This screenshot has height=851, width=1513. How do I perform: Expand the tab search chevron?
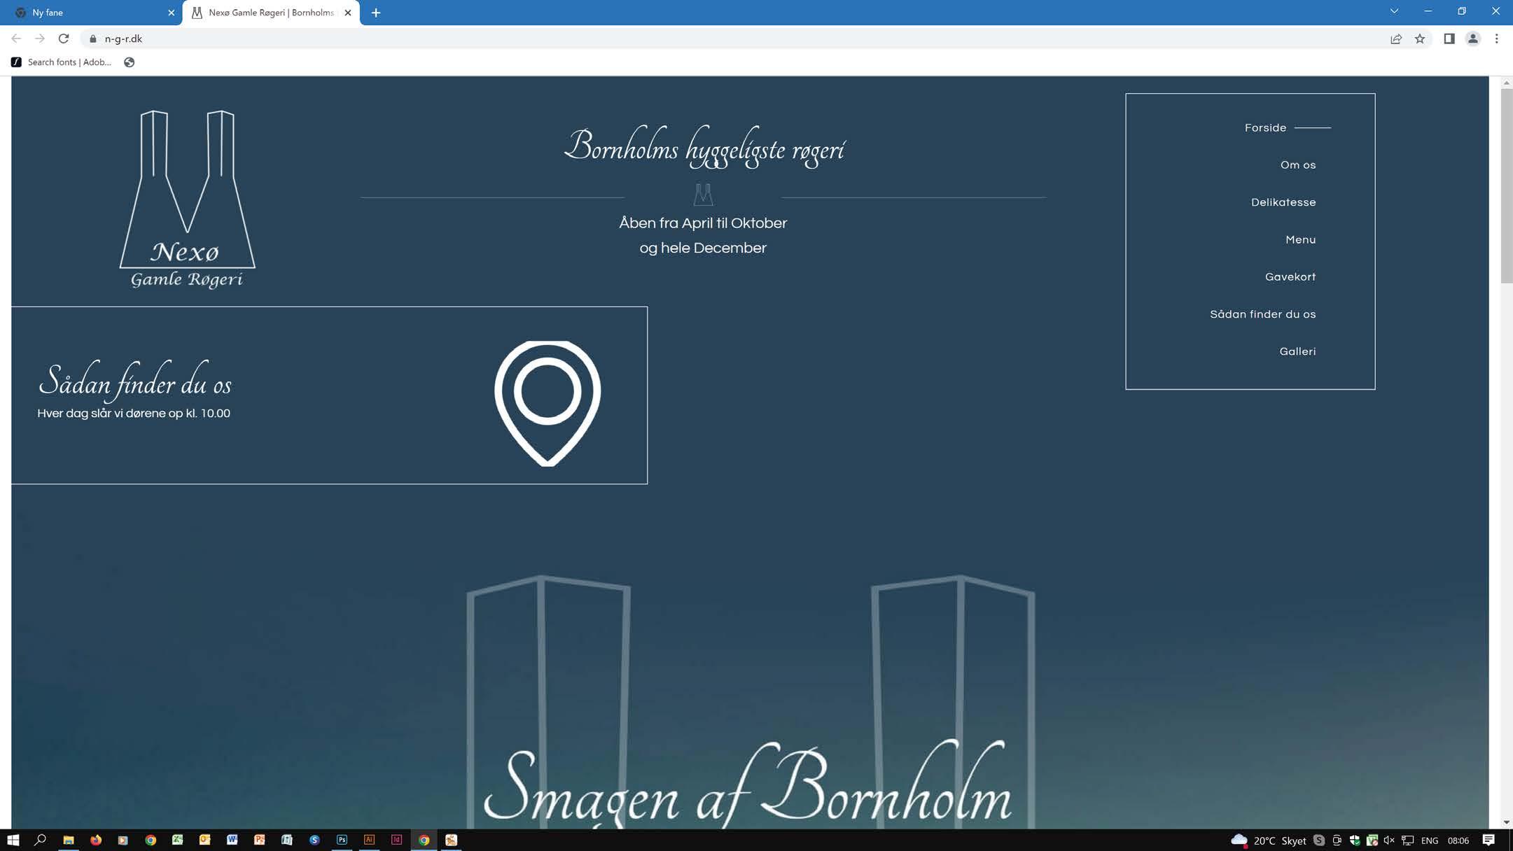click(x=1394, y=11)
